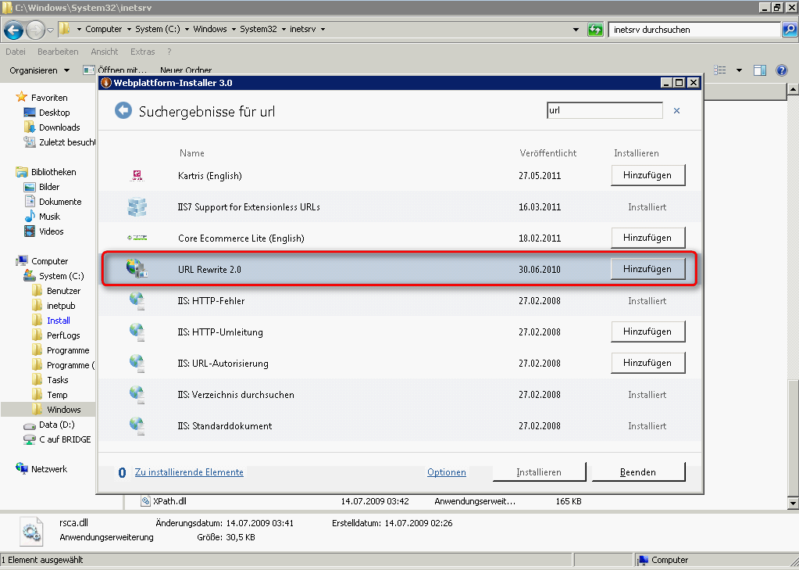Open the Explorer help question mark icon
This screenshot has height=570, width=799.
click(781, 70)
